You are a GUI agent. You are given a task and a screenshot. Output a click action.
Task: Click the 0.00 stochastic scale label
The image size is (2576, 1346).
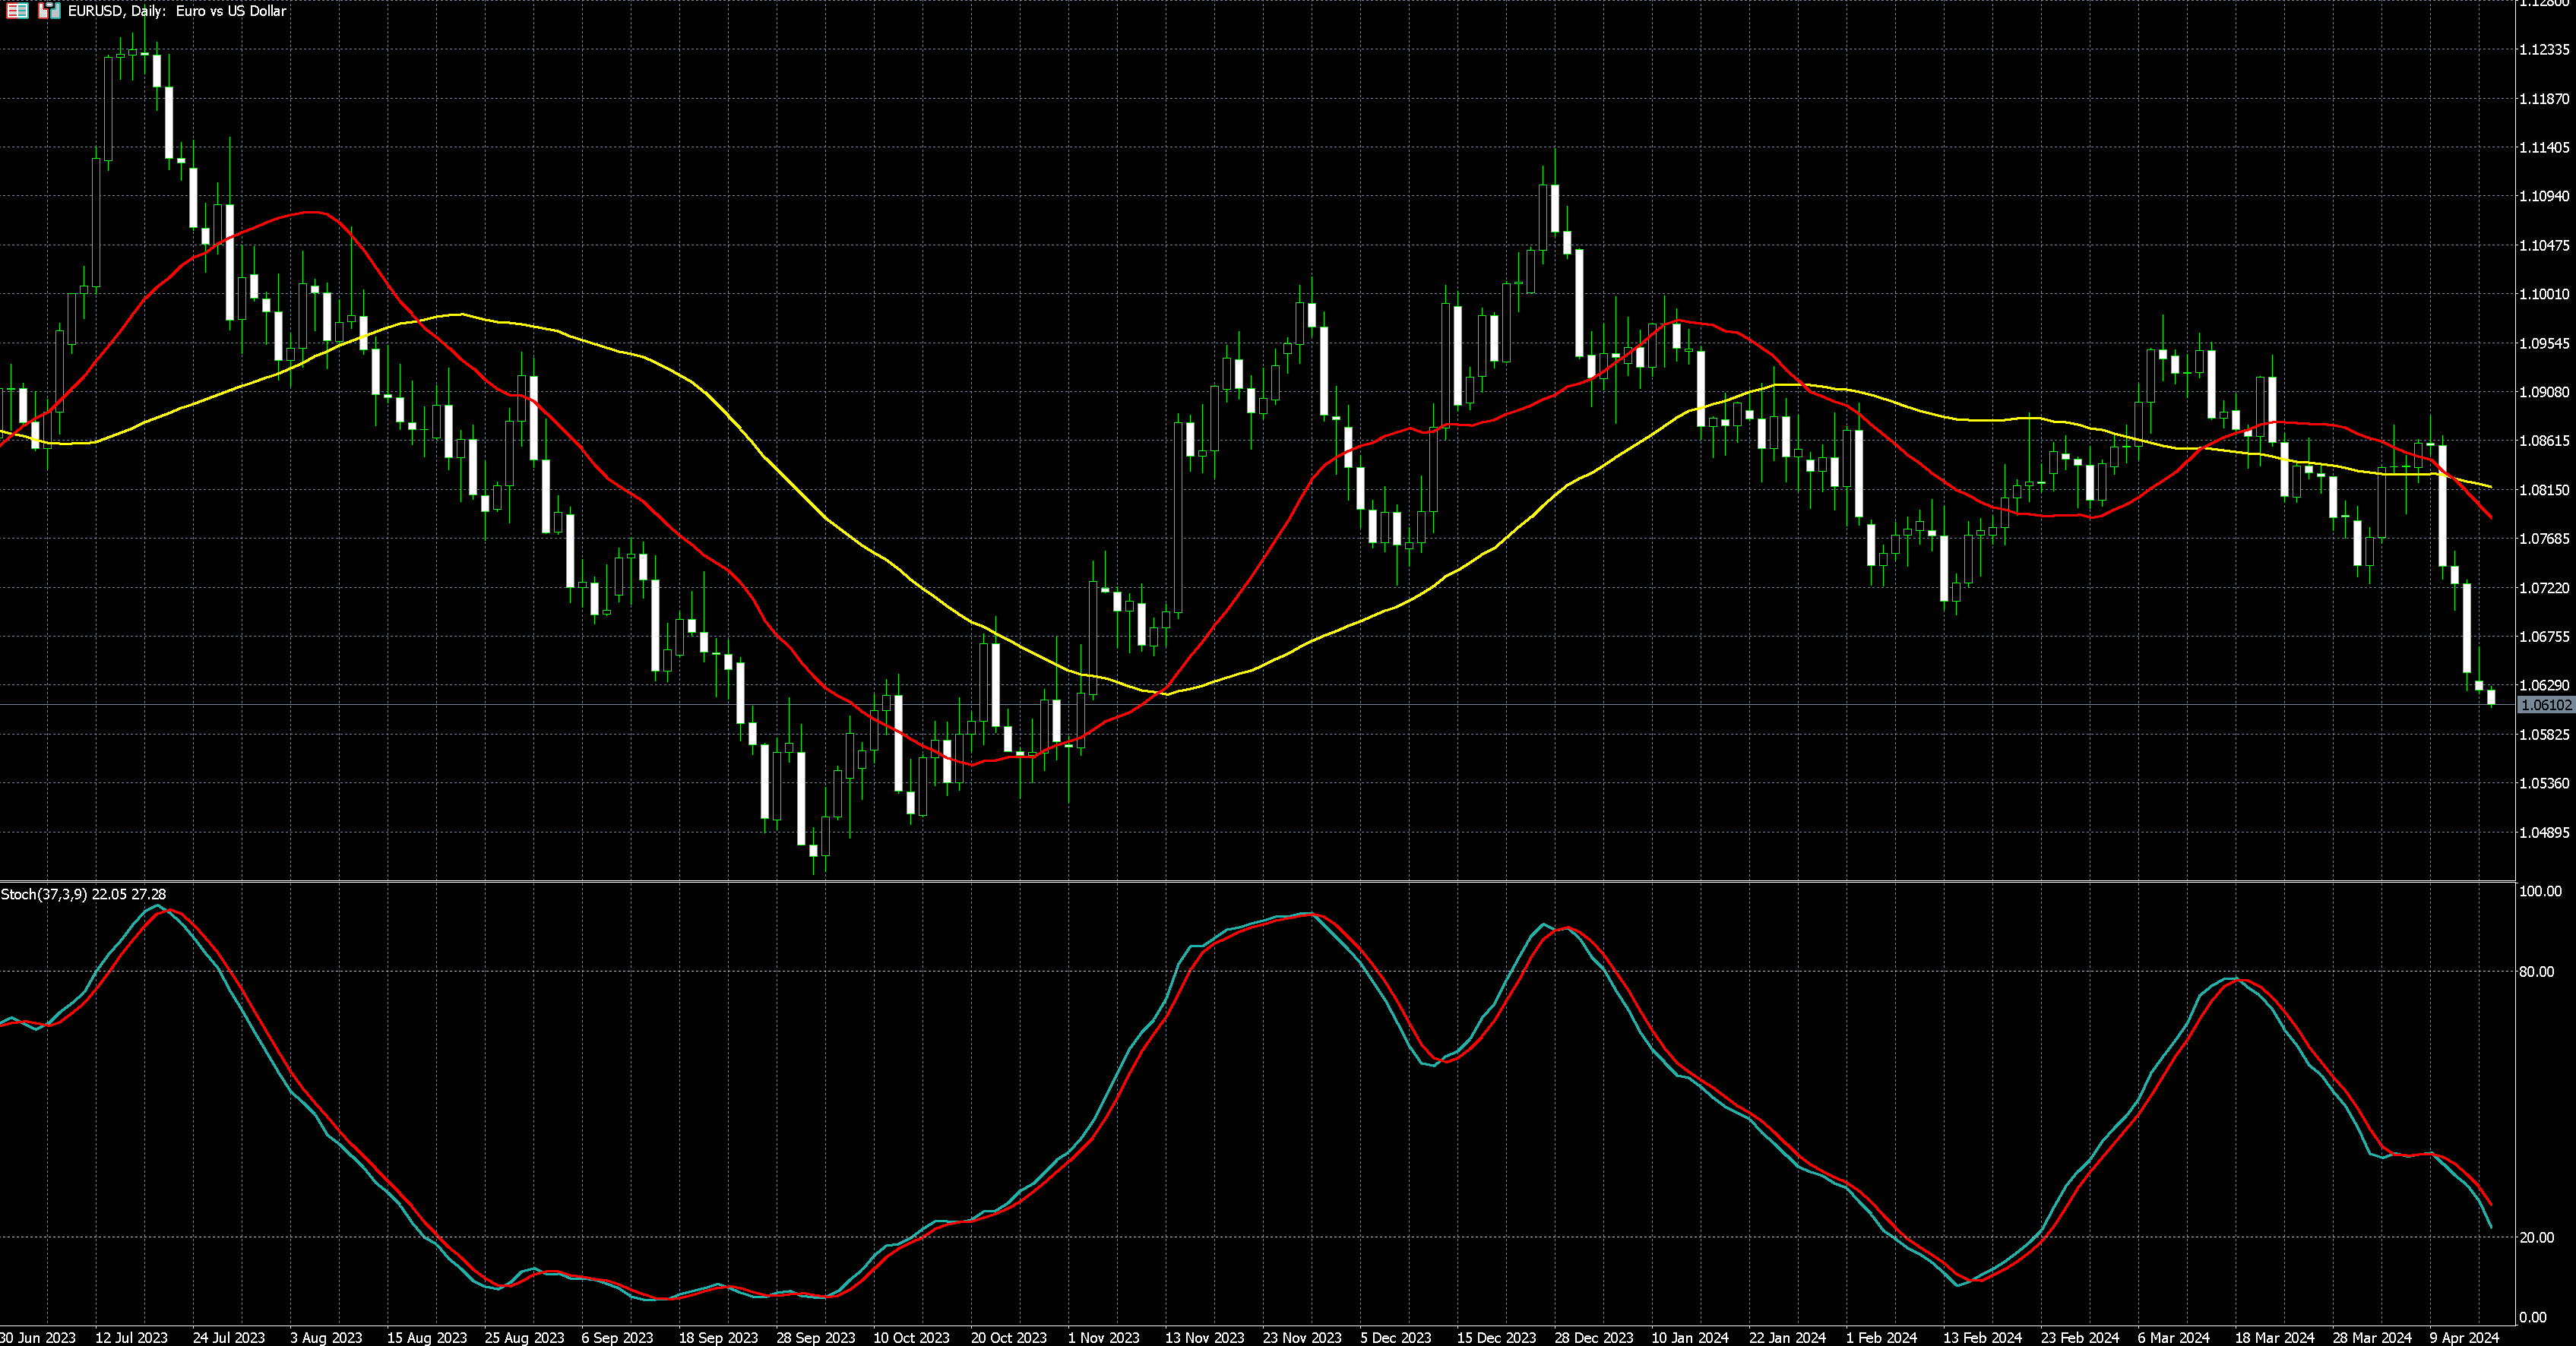pyautogui.click(x=2532, y=1318)
